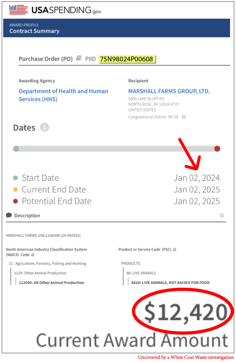Click the info icon beside Dates heading

(45, 127)
